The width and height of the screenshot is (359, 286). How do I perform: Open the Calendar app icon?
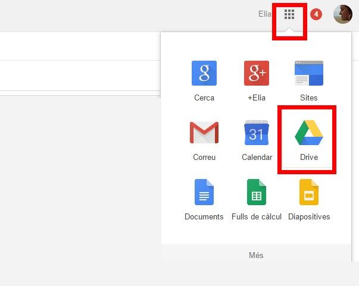[256, 133]
